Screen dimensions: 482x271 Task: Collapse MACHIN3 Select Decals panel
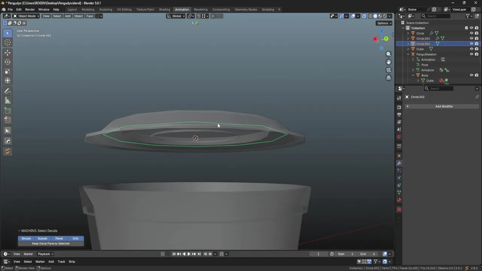tap(19, 231)
